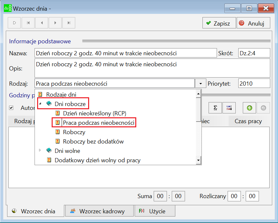Click the grey minus remove button
The width and height of the screenshot is (278, 223).
(x=263, y=108)
